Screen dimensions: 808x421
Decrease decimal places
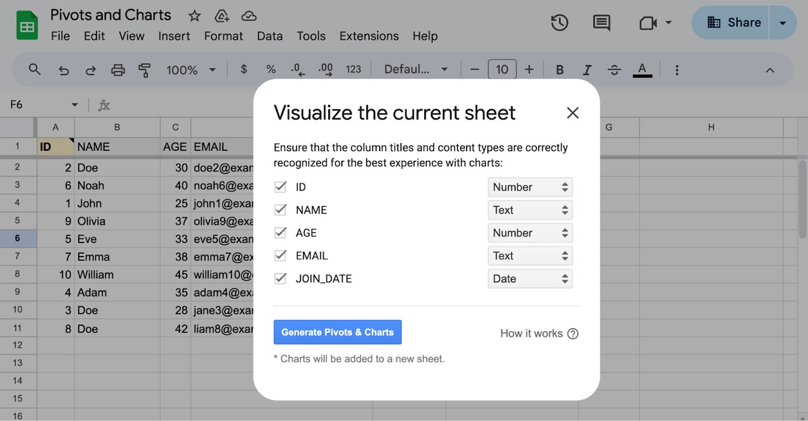click(298, 70)
